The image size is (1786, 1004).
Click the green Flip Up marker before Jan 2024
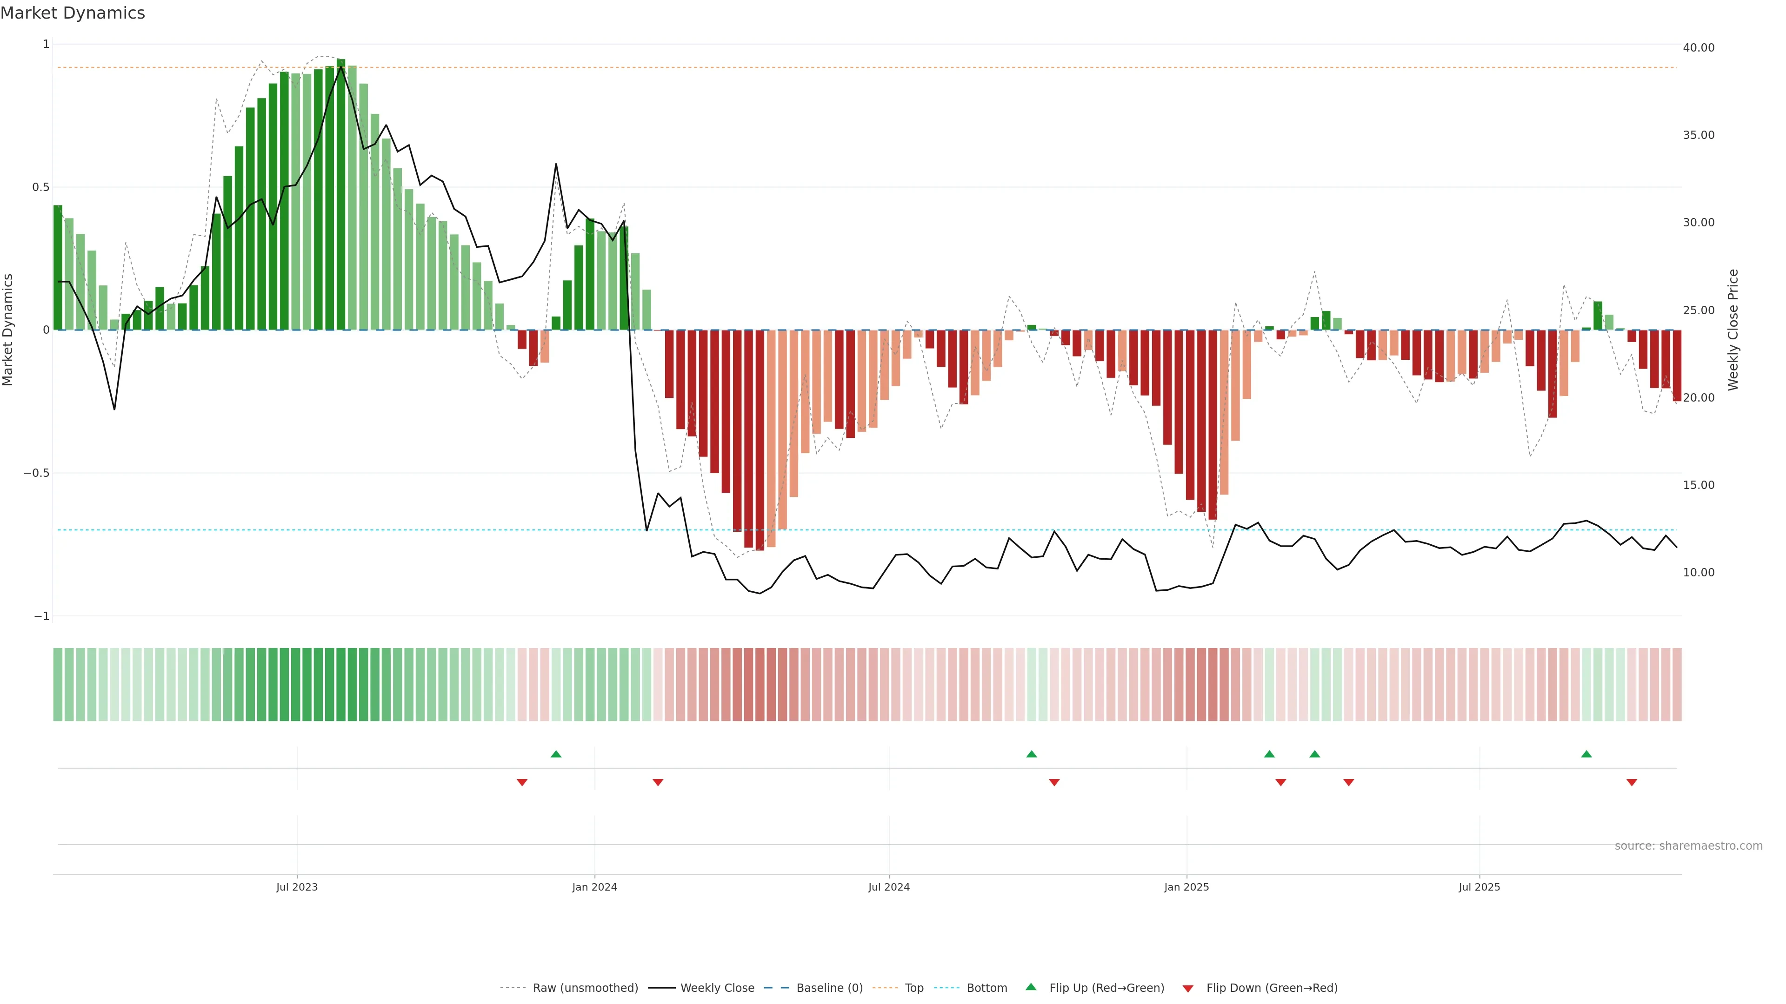click(x=555, y=754)
